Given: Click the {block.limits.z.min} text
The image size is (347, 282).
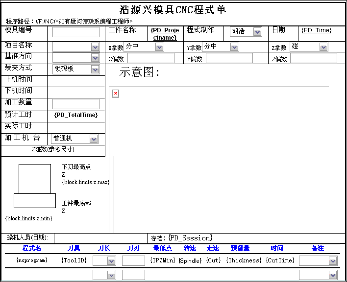Looking at the screenshot, I should (x=28, y=218).
